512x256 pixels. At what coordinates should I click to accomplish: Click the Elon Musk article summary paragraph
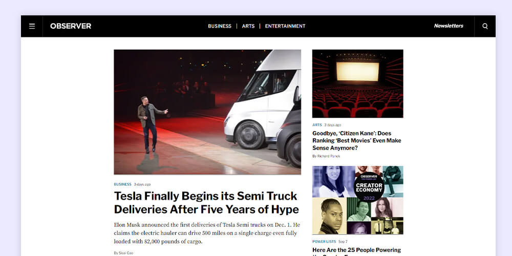207,233
